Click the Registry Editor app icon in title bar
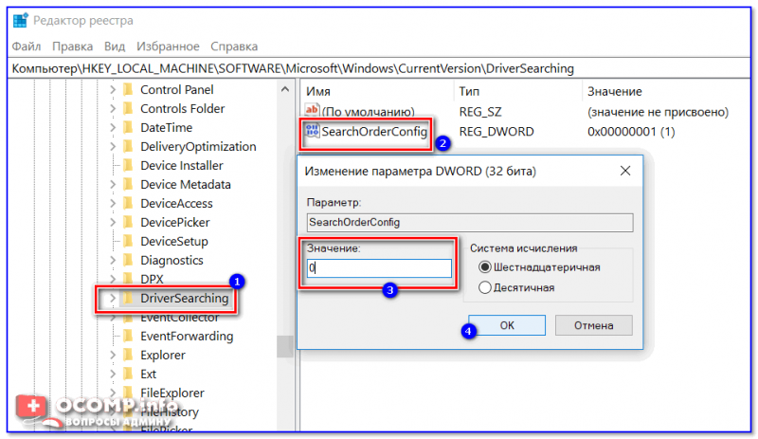This screenshot has width=758, height=439. [20, 21]
